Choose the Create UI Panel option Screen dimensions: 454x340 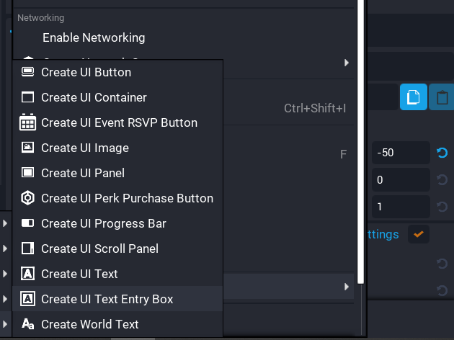click(x=83, y=173)
